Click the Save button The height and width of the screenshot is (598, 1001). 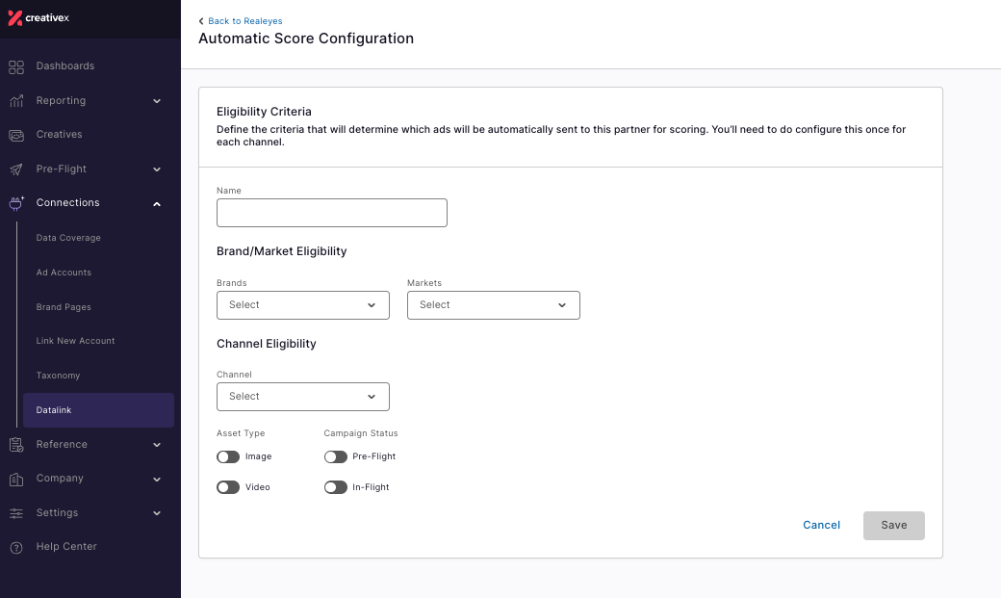pyautogui.click(x=894, y=526)
